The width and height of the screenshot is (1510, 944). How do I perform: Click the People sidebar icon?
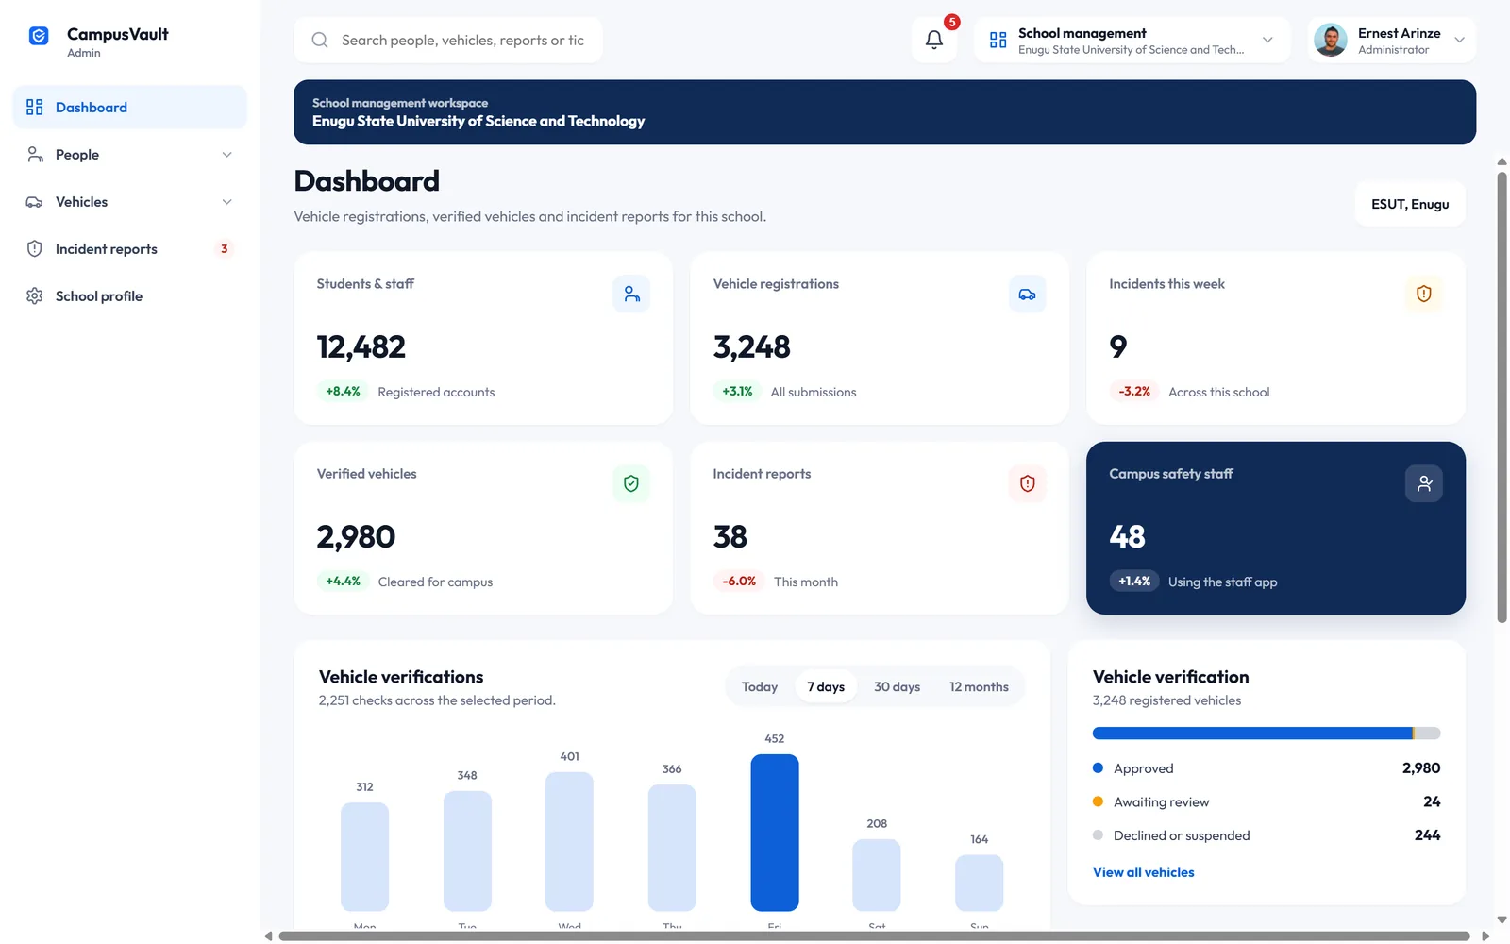coord(35,154)
